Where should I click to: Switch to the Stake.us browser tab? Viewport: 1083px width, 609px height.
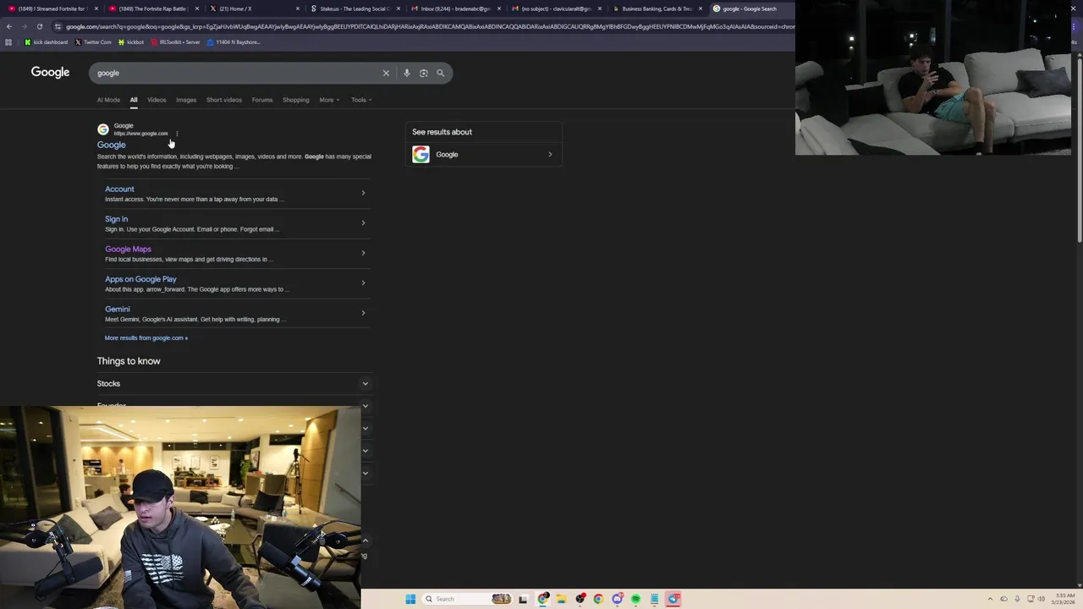pyautogui.click(x=355, y=8)
